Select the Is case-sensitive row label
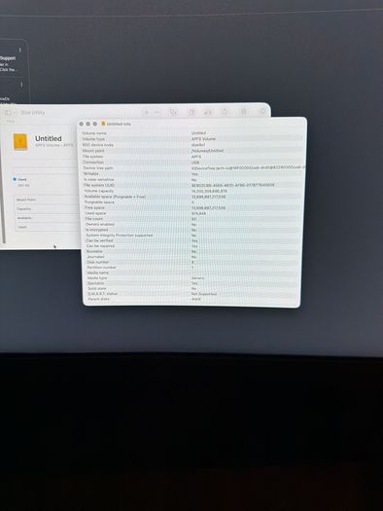383x511 pixels. point(99,179)
